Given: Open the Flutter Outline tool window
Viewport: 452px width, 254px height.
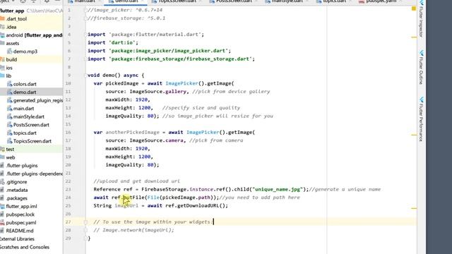Looking at the screenshot, I should pyautogui.click(x=421, y=67).
